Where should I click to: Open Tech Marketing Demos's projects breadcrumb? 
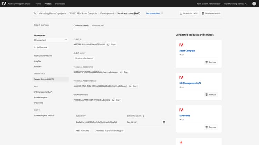tap(50, 13)
